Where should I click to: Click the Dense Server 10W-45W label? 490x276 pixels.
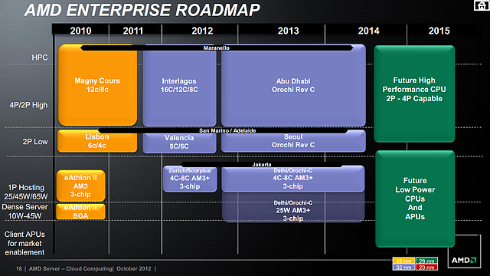pyautogui.click(x=24, y=212)
